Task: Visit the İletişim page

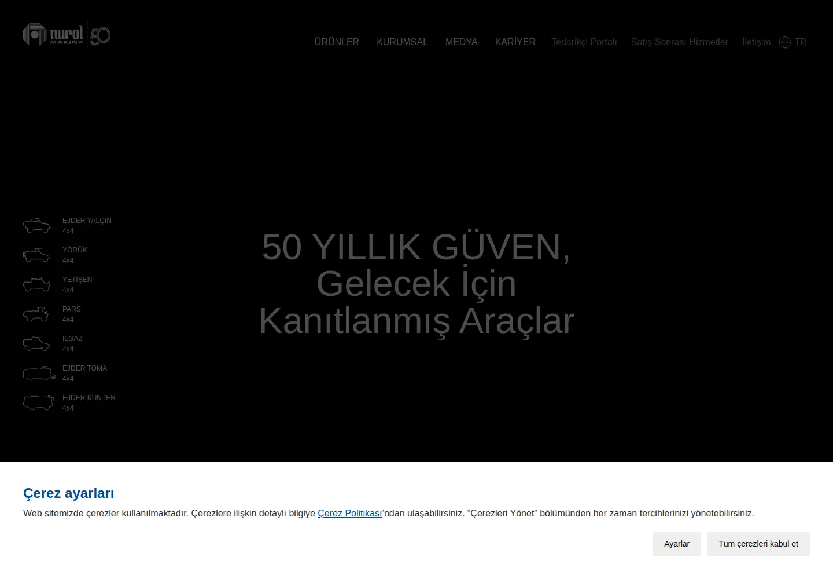Action: point(757,42)
